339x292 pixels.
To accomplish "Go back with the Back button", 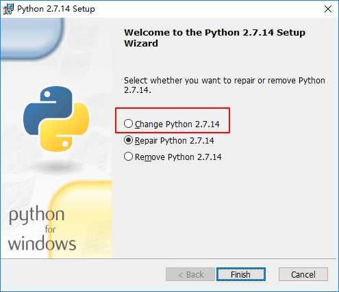I will pyautogui.click(x=190, y=274).
